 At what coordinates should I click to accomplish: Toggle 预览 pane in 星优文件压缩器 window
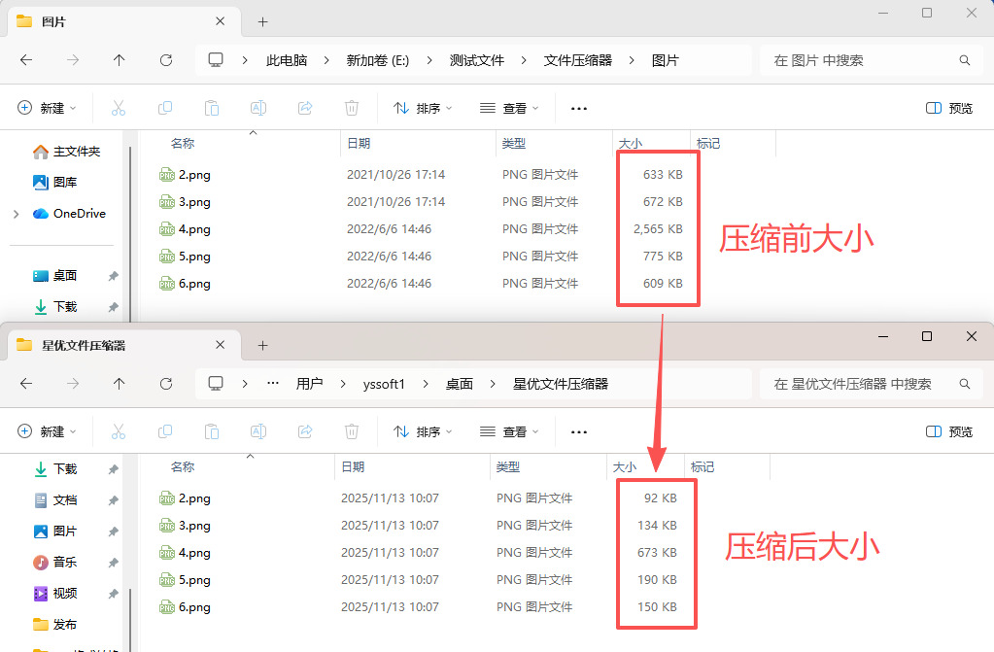pyautogui.click(x=949, y=432)
